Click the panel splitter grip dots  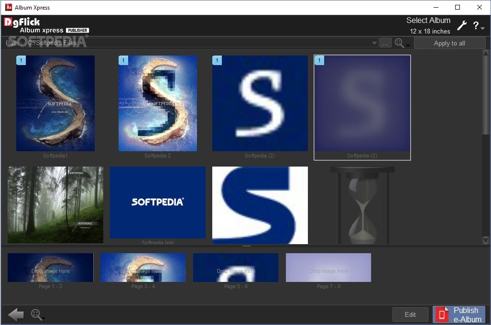[x=246, y=247]
